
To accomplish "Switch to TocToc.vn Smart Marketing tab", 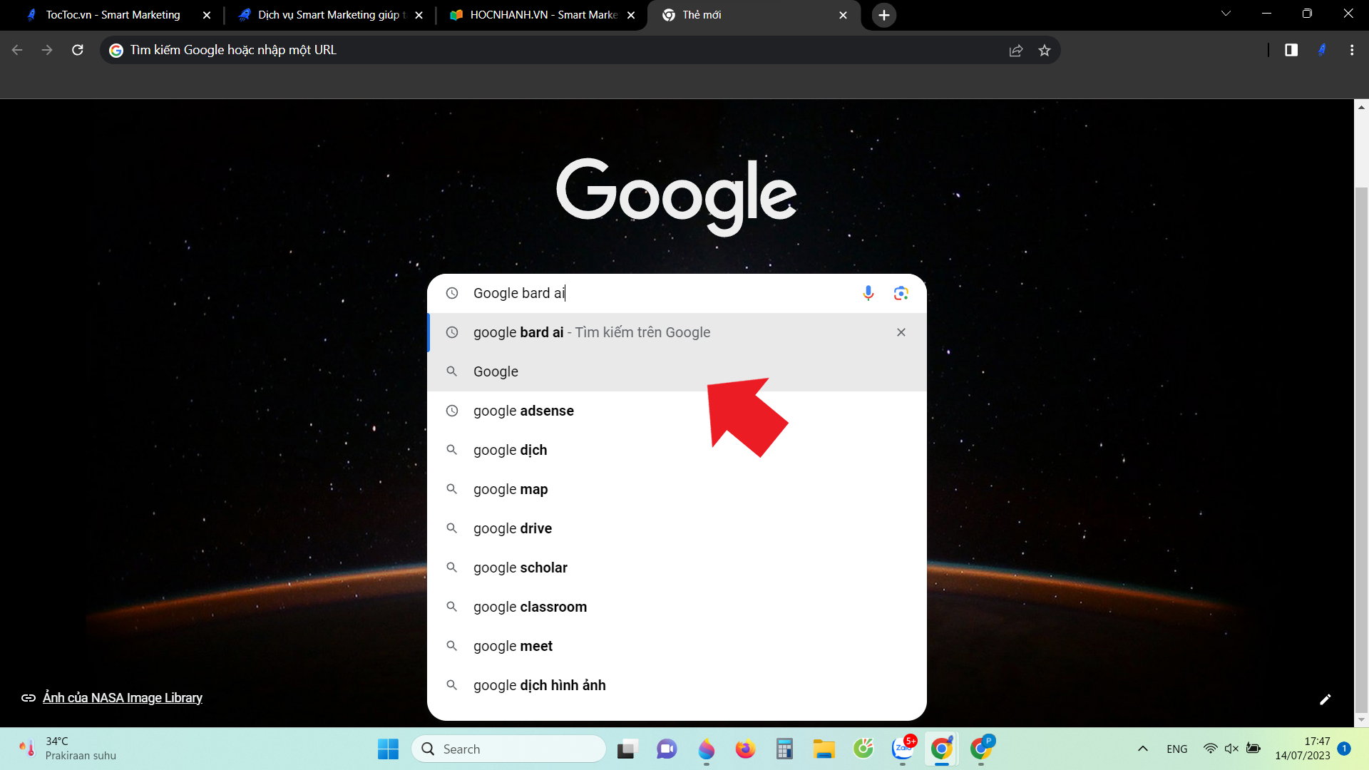I will [113, 15].
